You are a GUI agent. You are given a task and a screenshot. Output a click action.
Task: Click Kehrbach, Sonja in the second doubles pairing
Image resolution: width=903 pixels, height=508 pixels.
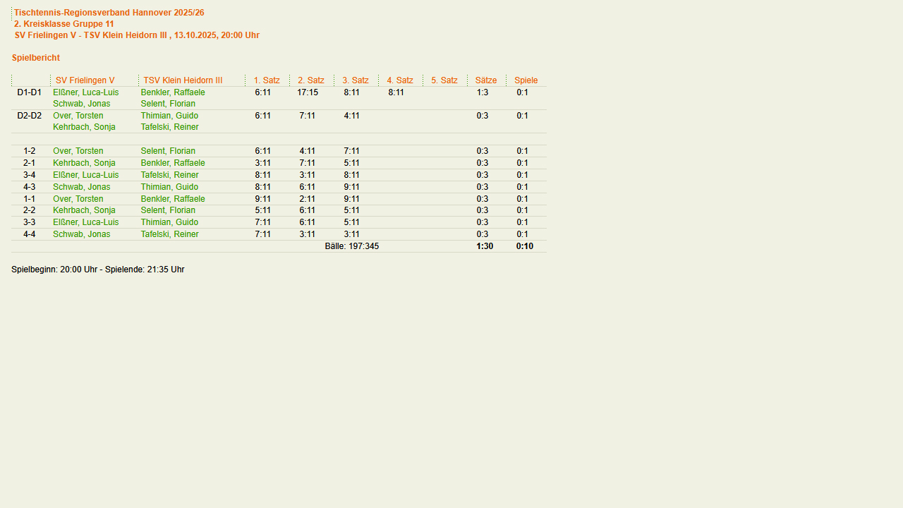click(x=84, y=127)
